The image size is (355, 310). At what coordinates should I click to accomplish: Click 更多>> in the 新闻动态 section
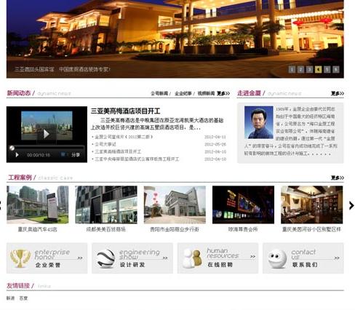(223, 93)
